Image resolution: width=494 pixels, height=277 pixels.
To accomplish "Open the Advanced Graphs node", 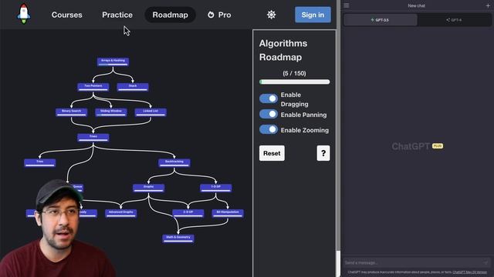I will tap(121, 213).
